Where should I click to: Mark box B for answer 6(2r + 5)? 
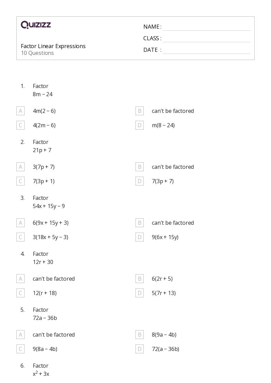pyautogui.click(x=139, y=279)
